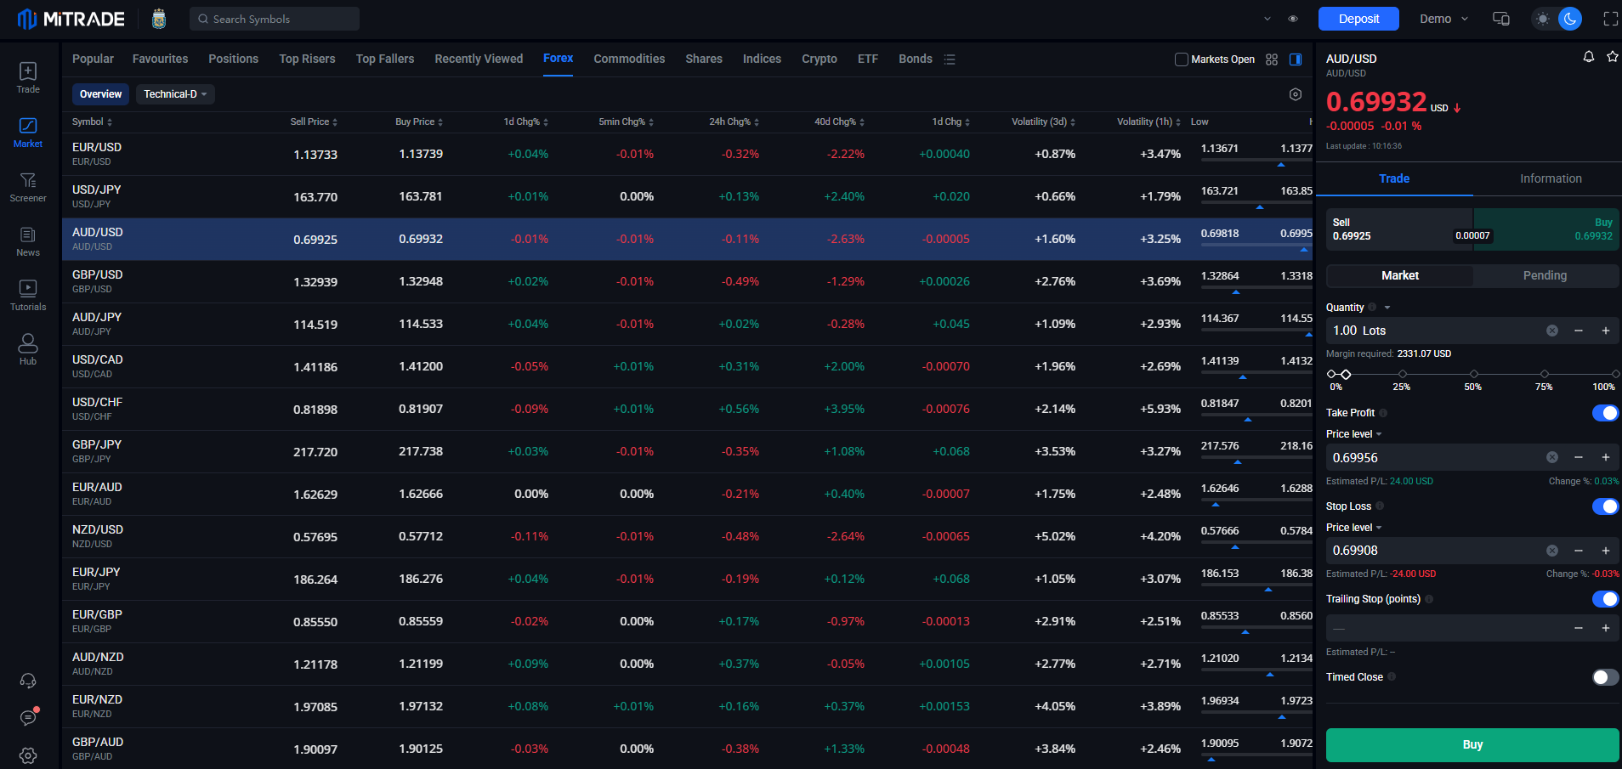The width and height of the screenshot is (1622, 769).
Task: Switch to the Top Risers tab
Action: pos(307,59)
